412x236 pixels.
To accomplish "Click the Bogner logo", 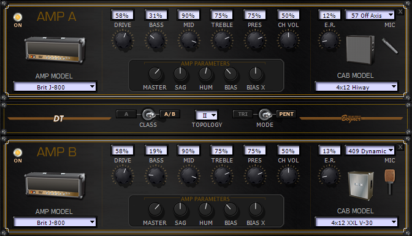I will pyautogui.click(x=351, y=118).
